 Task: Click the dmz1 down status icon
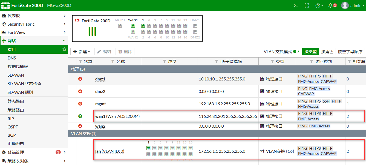(80, 79)
